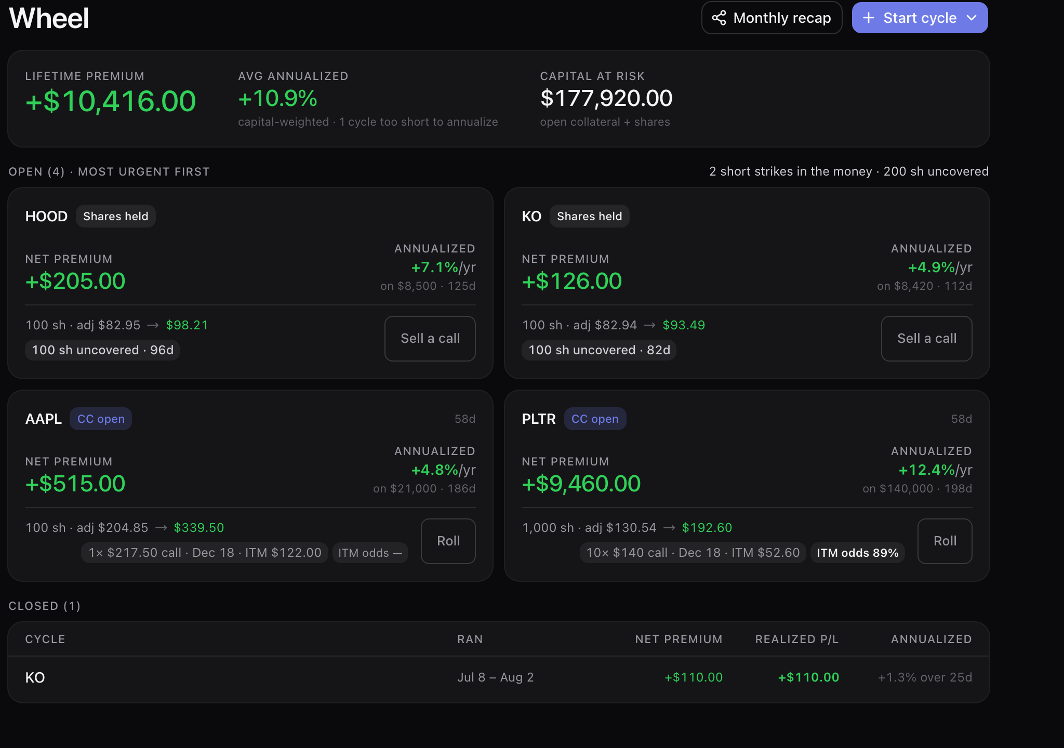Image resolution: width=1064 pixels, height=748 pixels.
Task: Click HOOD 100 sh uncovered 96d chip
Action: click(102, 350)
